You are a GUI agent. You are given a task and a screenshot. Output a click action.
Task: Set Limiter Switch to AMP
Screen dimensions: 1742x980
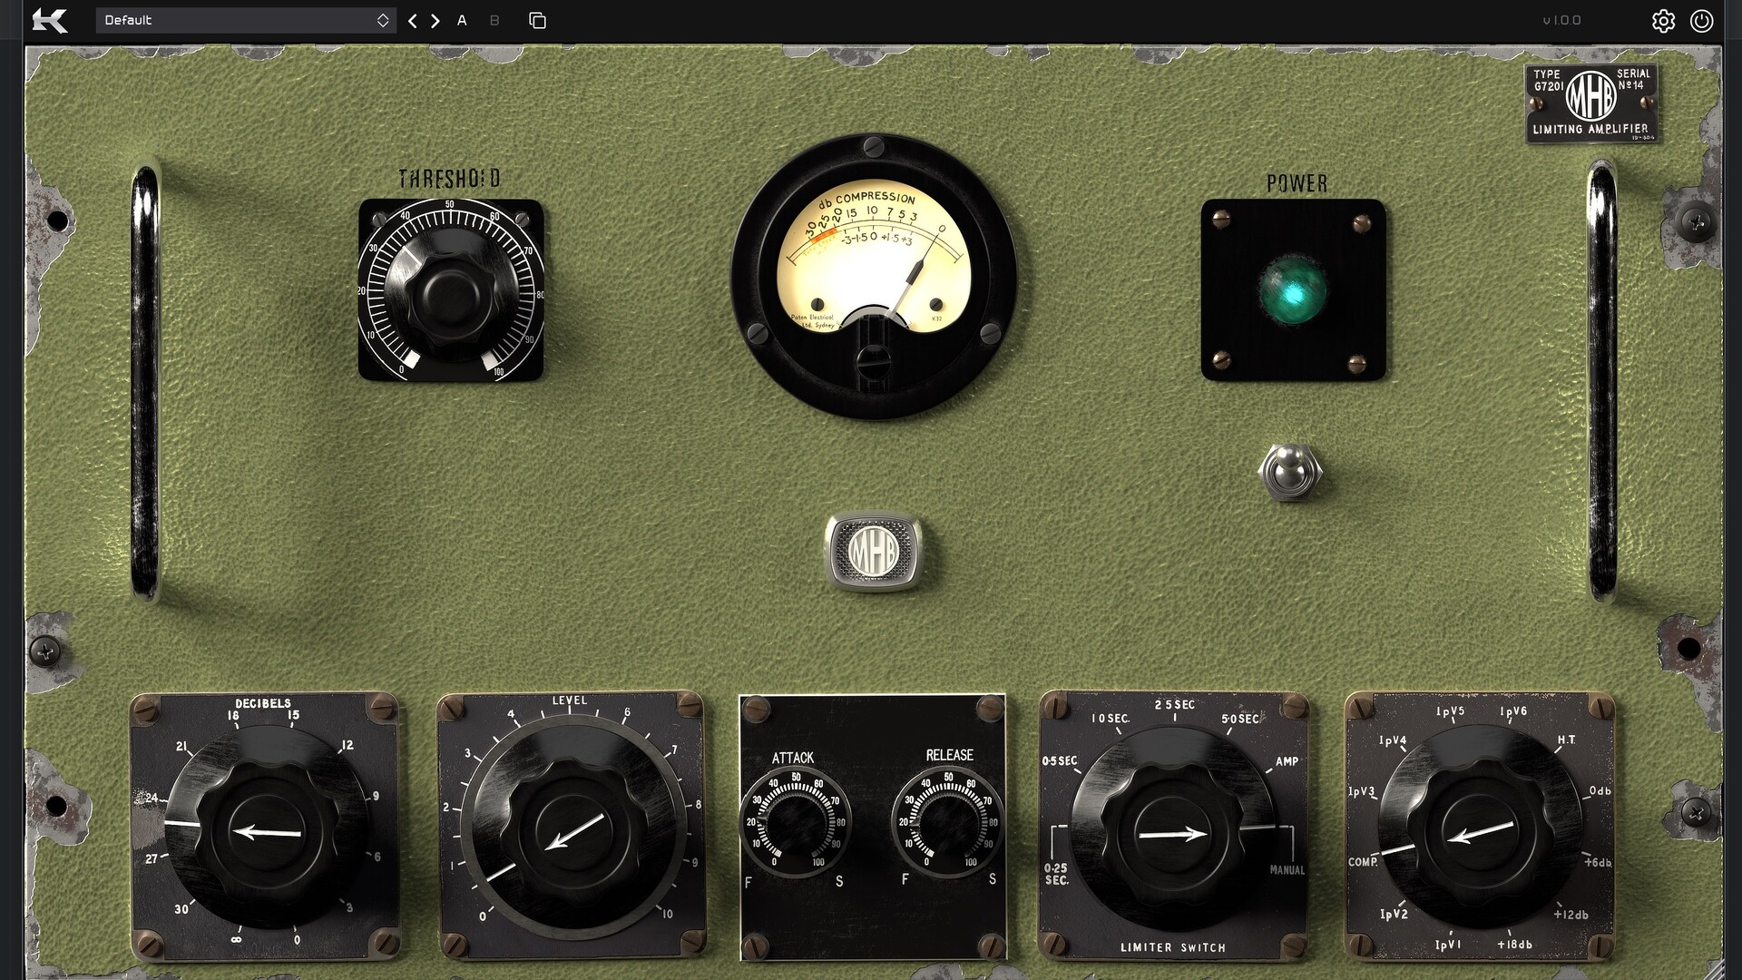point(1287,761)
